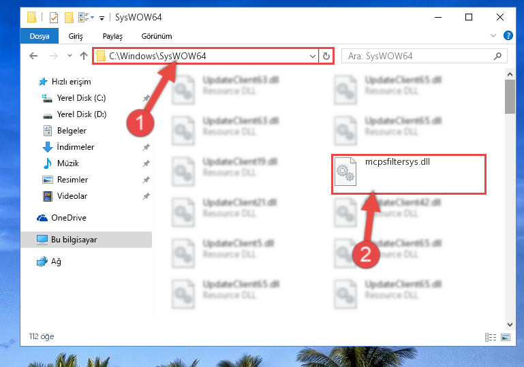The width and height of the screenshot is (524, 367).
Task: Maximize the SysWOW64 window
Action: point(469,17)
